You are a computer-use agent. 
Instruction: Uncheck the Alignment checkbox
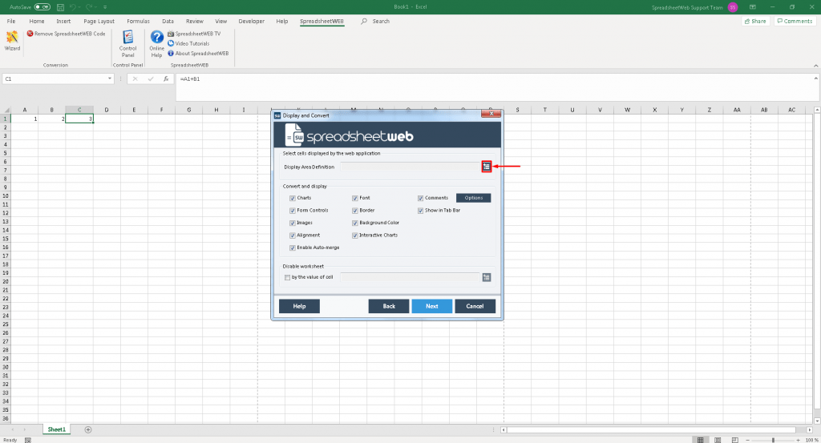[x=292, y=236]
